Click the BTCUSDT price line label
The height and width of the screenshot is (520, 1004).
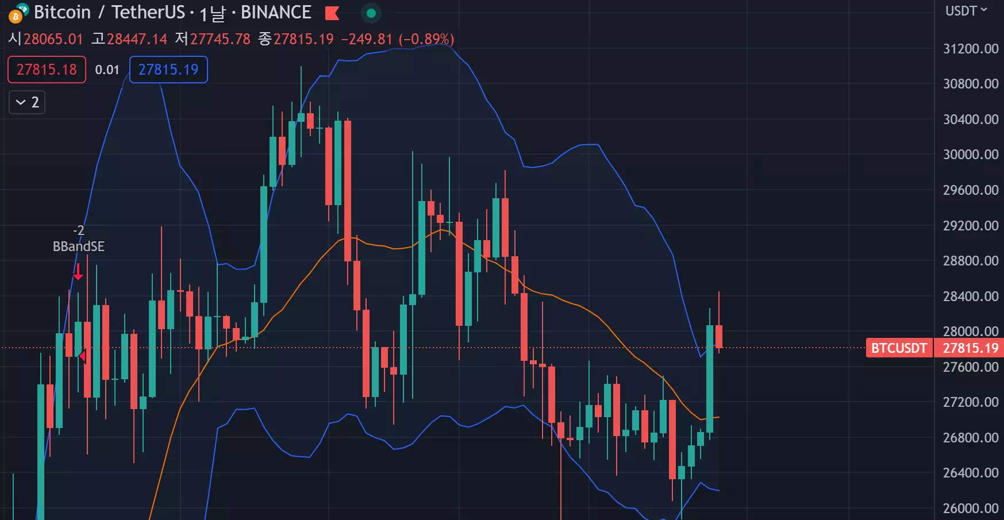click(899, 348)
